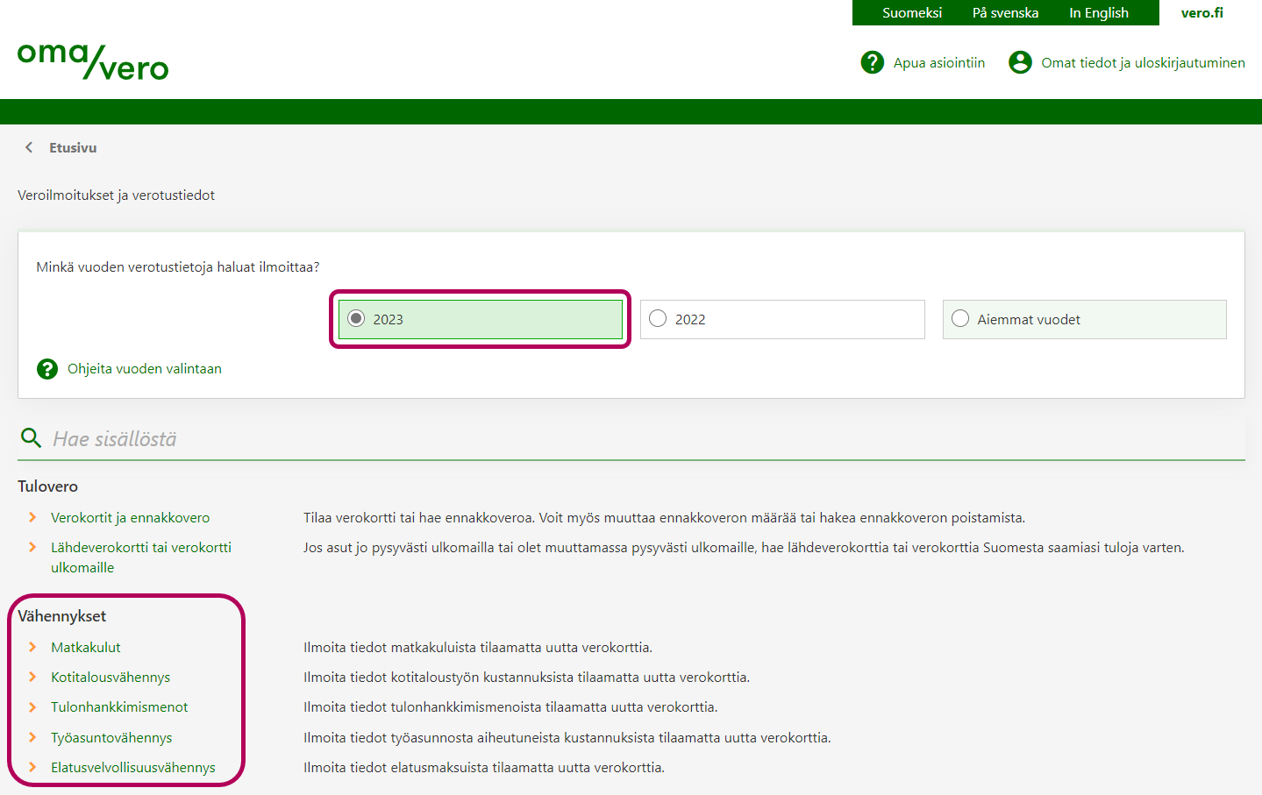Image resolution: width=1262 pixels, height=795 pixels.
Task: Select the 2023 tax year radio button
Action: (356, 319)
